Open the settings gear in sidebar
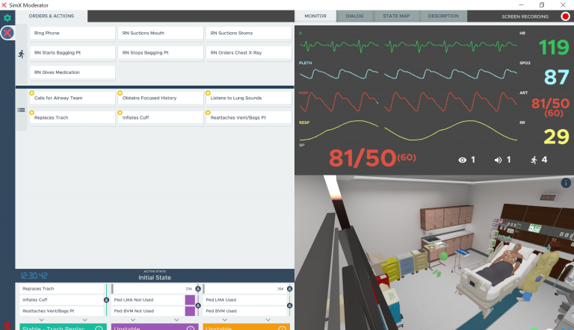This screenshot has height=330, width=574. [7, 18]
